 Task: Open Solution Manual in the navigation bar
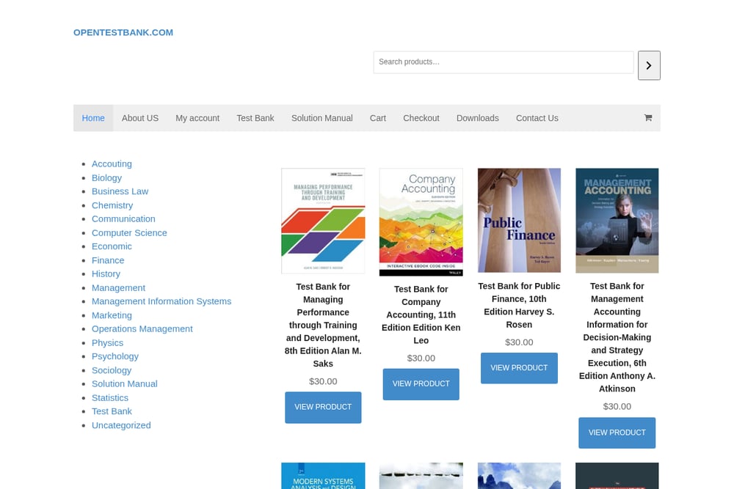click(x=322, y=118)
